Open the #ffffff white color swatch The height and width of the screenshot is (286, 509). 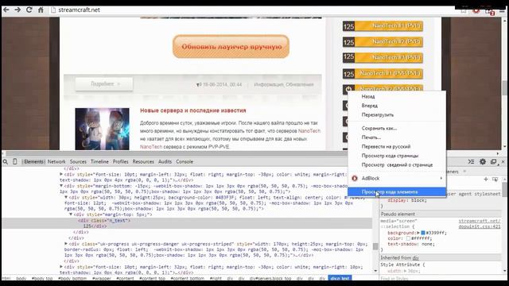coord(408,238)
